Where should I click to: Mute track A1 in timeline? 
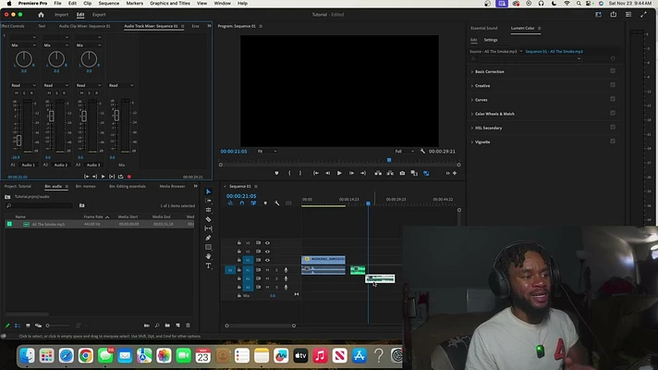coord(267,270)
